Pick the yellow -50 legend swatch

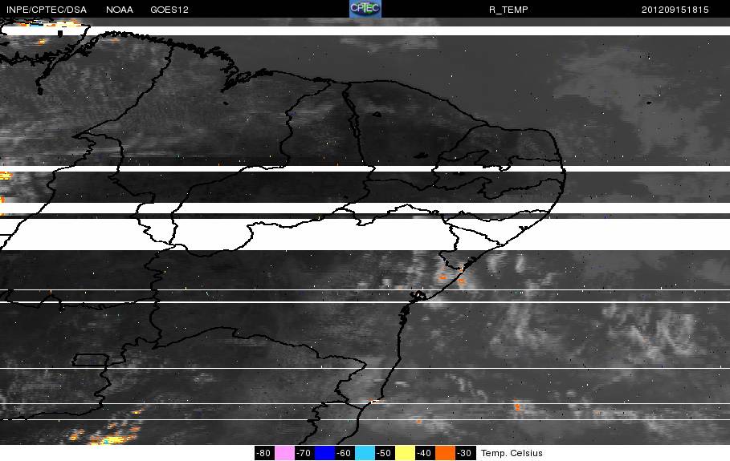[405, 453]
